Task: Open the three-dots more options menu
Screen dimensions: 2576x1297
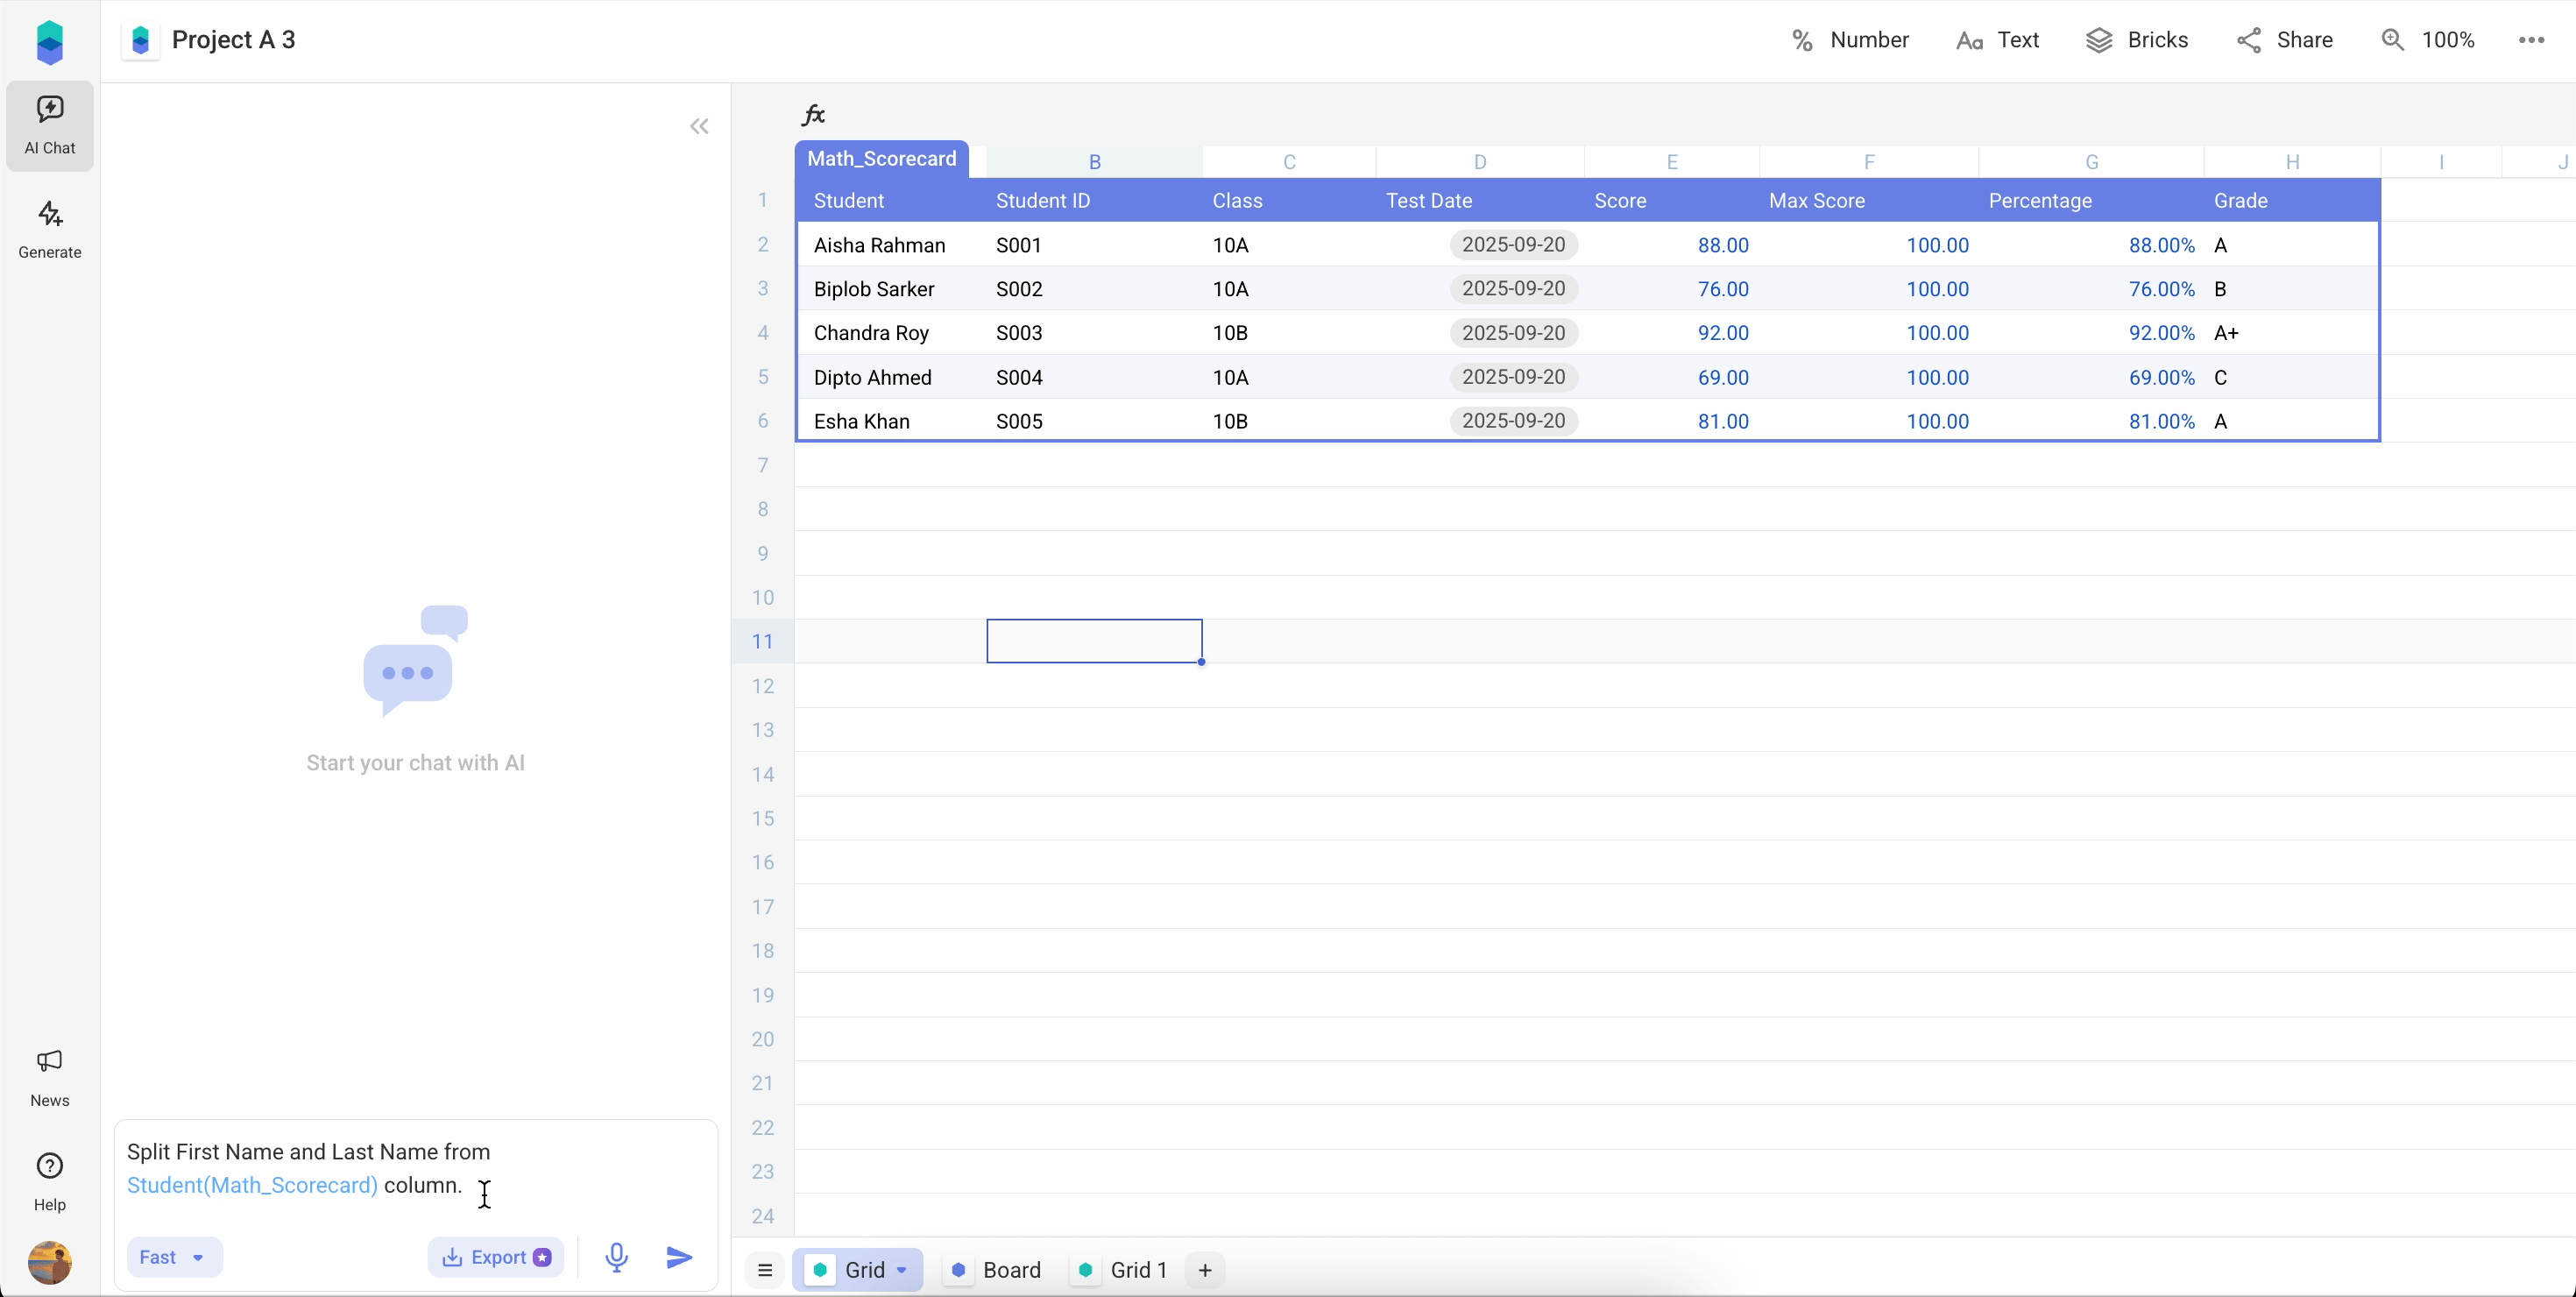Action: (x=2531, y=40)
